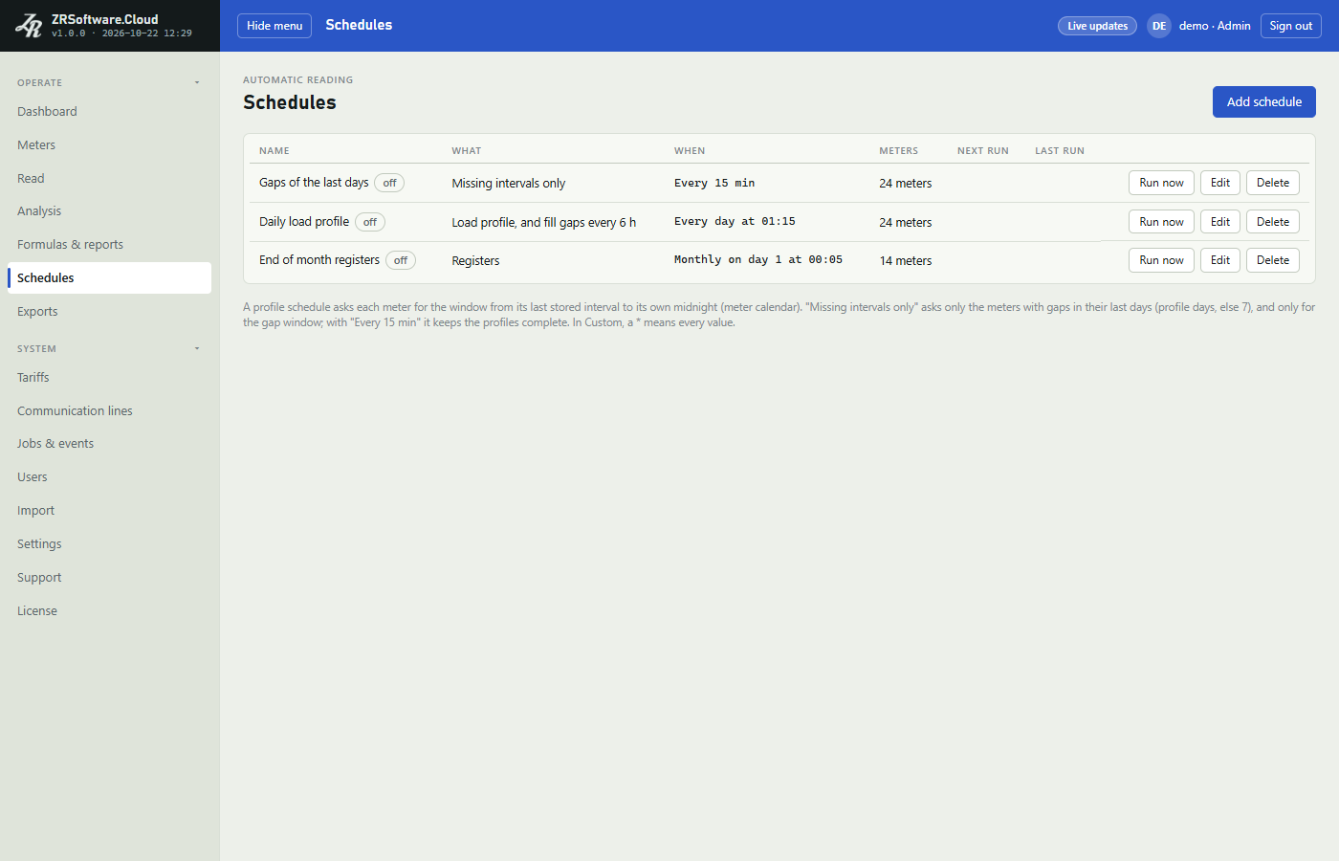Toggle the off badge for Daily load profile
The width and height of the screenshot is (1339, 861).
click(370, 222)
